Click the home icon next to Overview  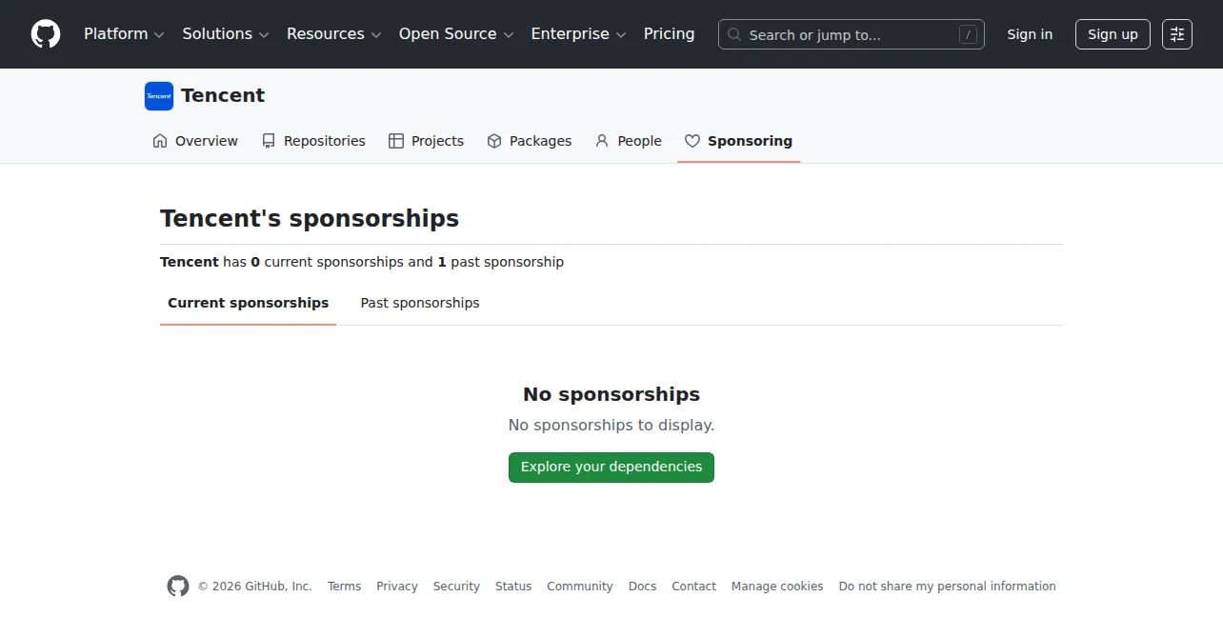(x=160, y=141)
